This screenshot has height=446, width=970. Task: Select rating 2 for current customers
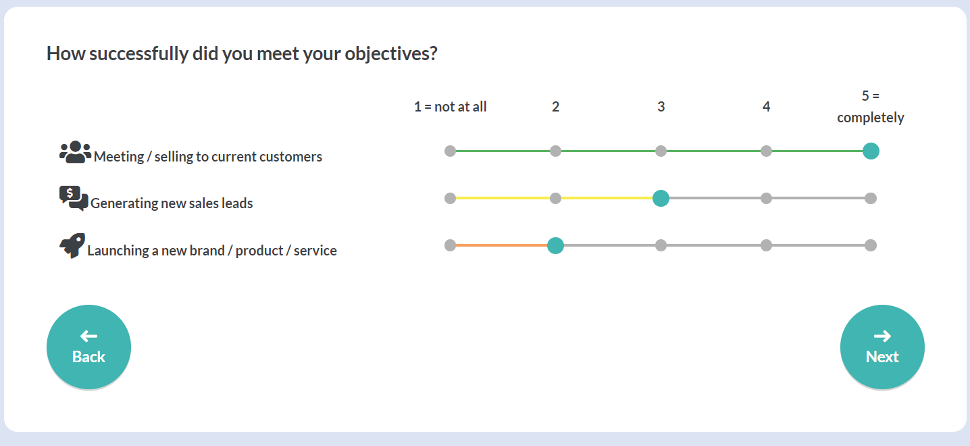(x=555, y=151)
